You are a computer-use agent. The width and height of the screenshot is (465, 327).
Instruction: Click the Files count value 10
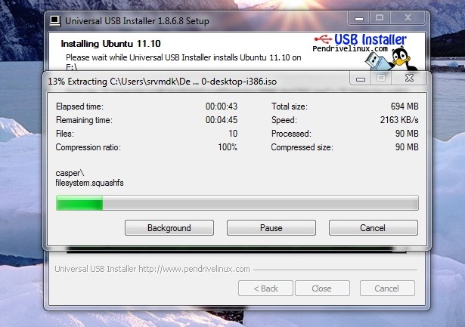pos(233,134)
